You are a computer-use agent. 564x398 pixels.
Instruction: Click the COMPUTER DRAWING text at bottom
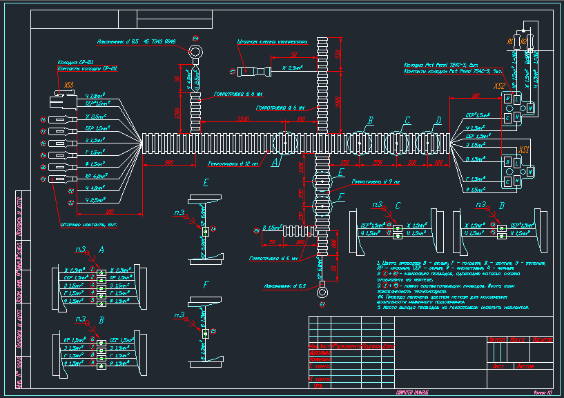408,390
